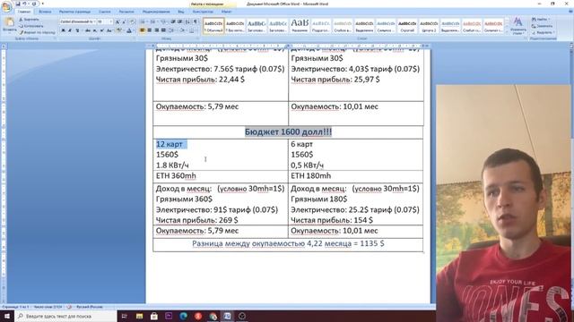Open Quick Access Toolbar customize arrow
The image size is (574, 322).
point(42,4)
